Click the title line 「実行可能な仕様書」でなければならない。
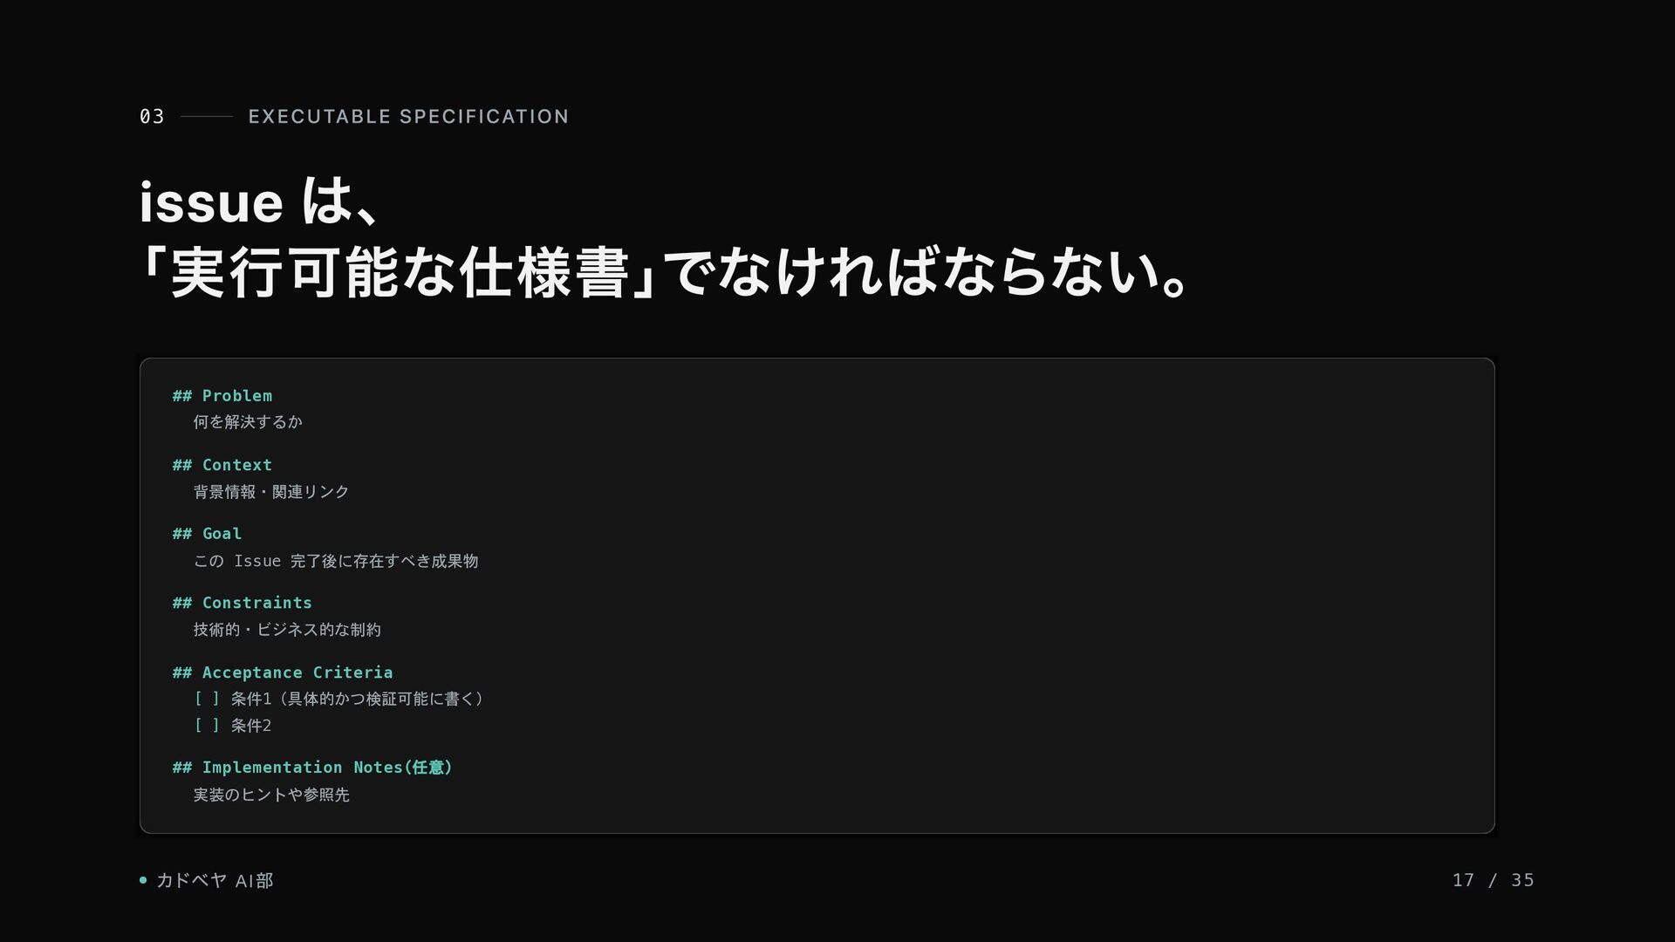Image resolution: width=1675 pixels, height=942 pixels. pos(665,273)
